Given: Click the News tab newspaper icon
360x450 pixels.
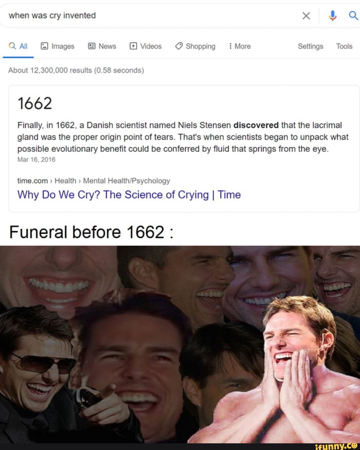Looking at the screenshot, I should click(x=92, y=46).
